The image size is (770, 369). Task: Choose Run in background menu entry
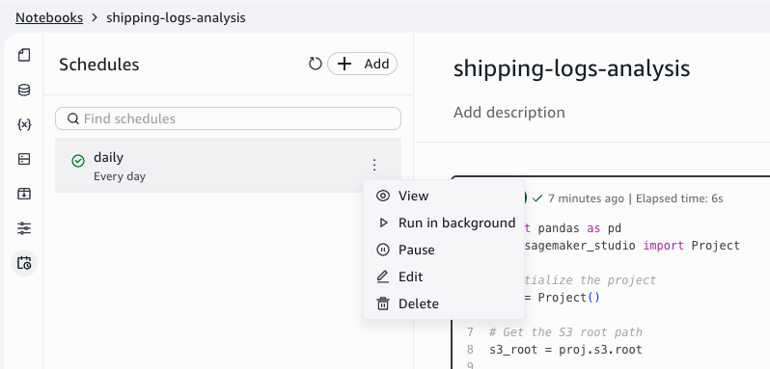click(x=444, y=223)
